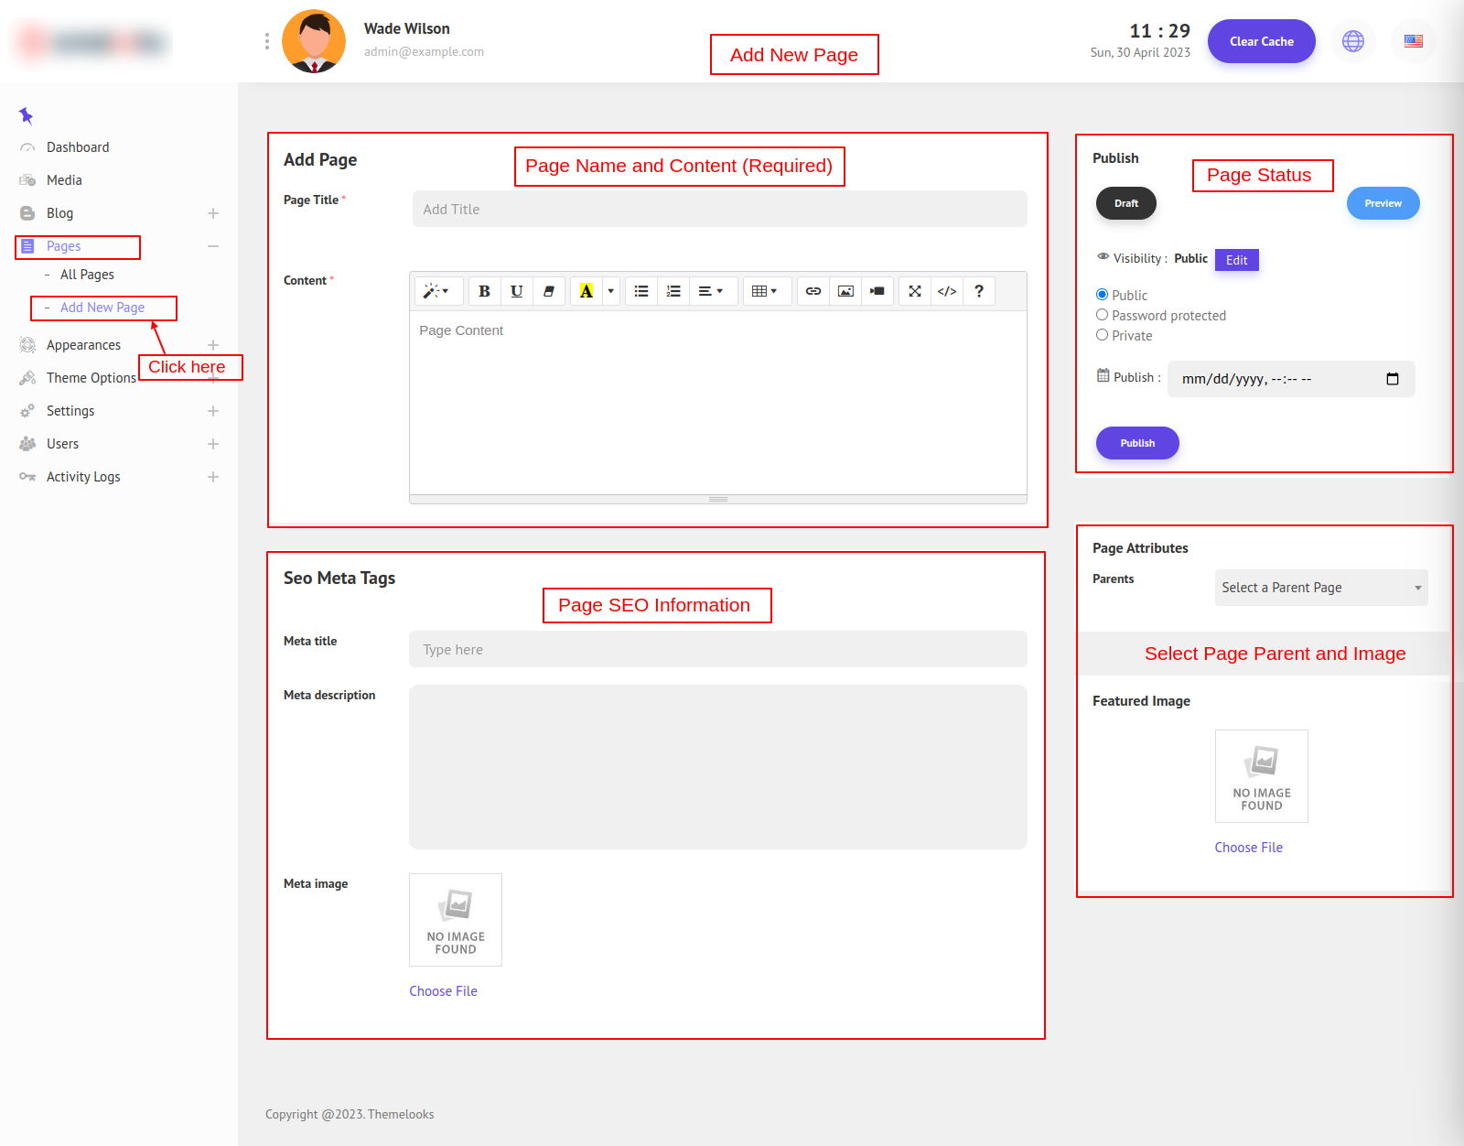The width and height of the screenshot is (1464, 1146).
Task: Toggle bold formatting in content editor
Action: coord(484,291)
